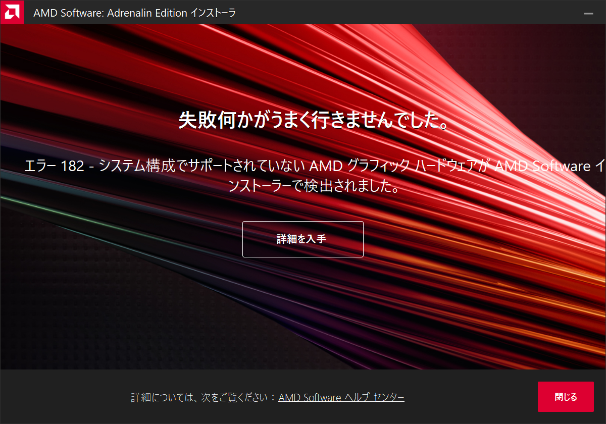The width and height of the screenshot is (606, 424).
Task: Click "AMD Software" at end of error's first line
Action: coord(542,166)
